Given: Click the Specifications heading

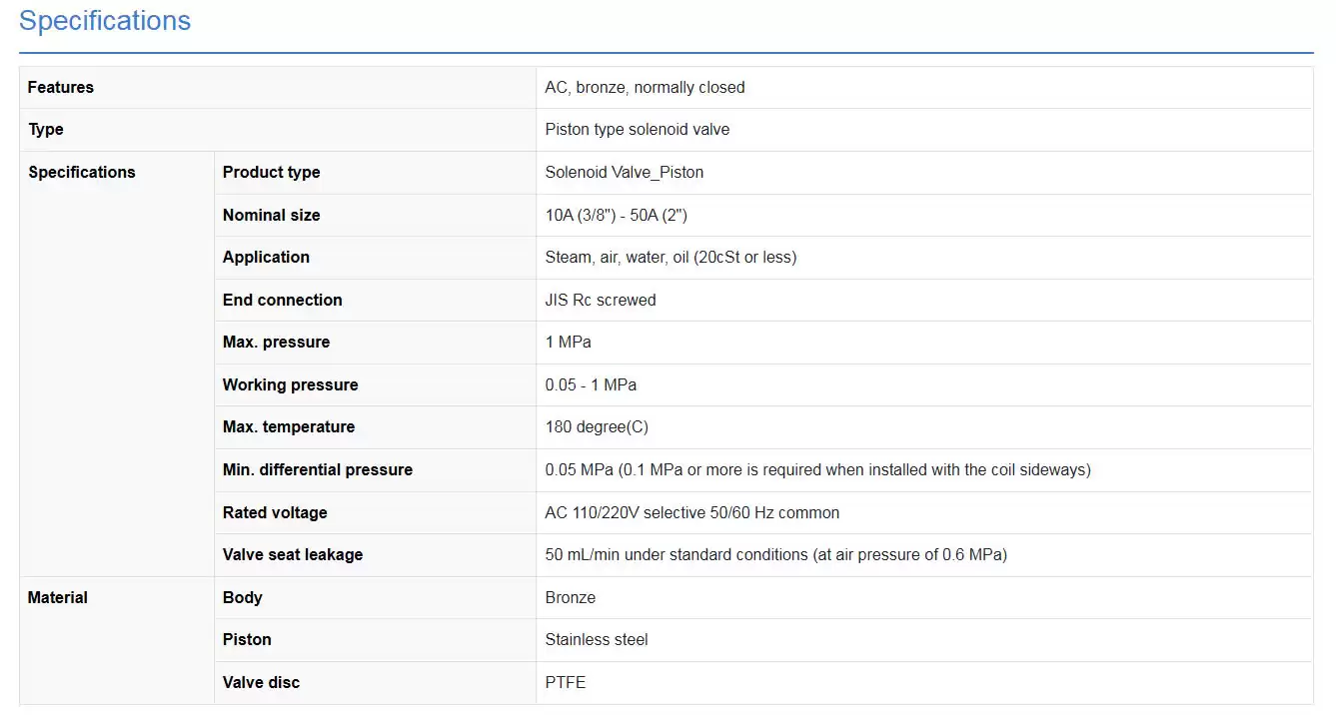Looking at the screenshot, I should [x=105, y=21].
